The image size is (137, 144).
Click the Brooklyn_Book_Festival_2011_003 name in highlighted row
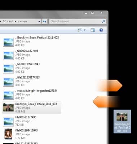pyautogui.click(x=36, y=104)
